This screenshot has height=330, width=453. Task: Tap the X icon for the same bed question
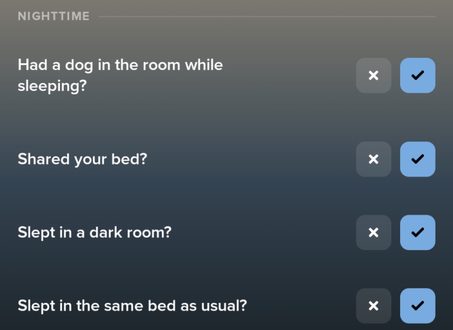pos(373,305)
